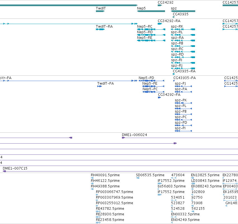Select the Nep5-PC protein label

[150, 89]
